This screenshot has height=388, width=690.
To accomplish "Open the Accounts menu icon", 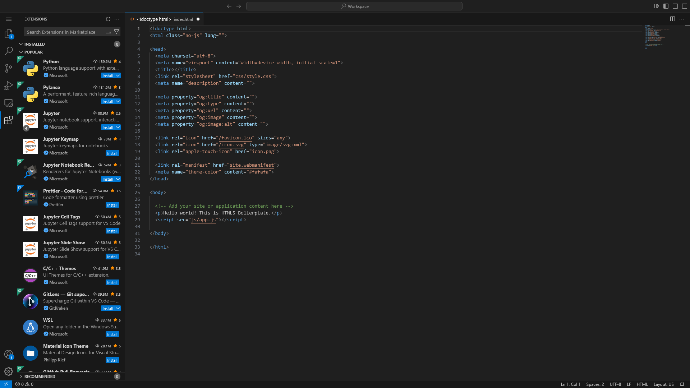I will tap(9, 354).
